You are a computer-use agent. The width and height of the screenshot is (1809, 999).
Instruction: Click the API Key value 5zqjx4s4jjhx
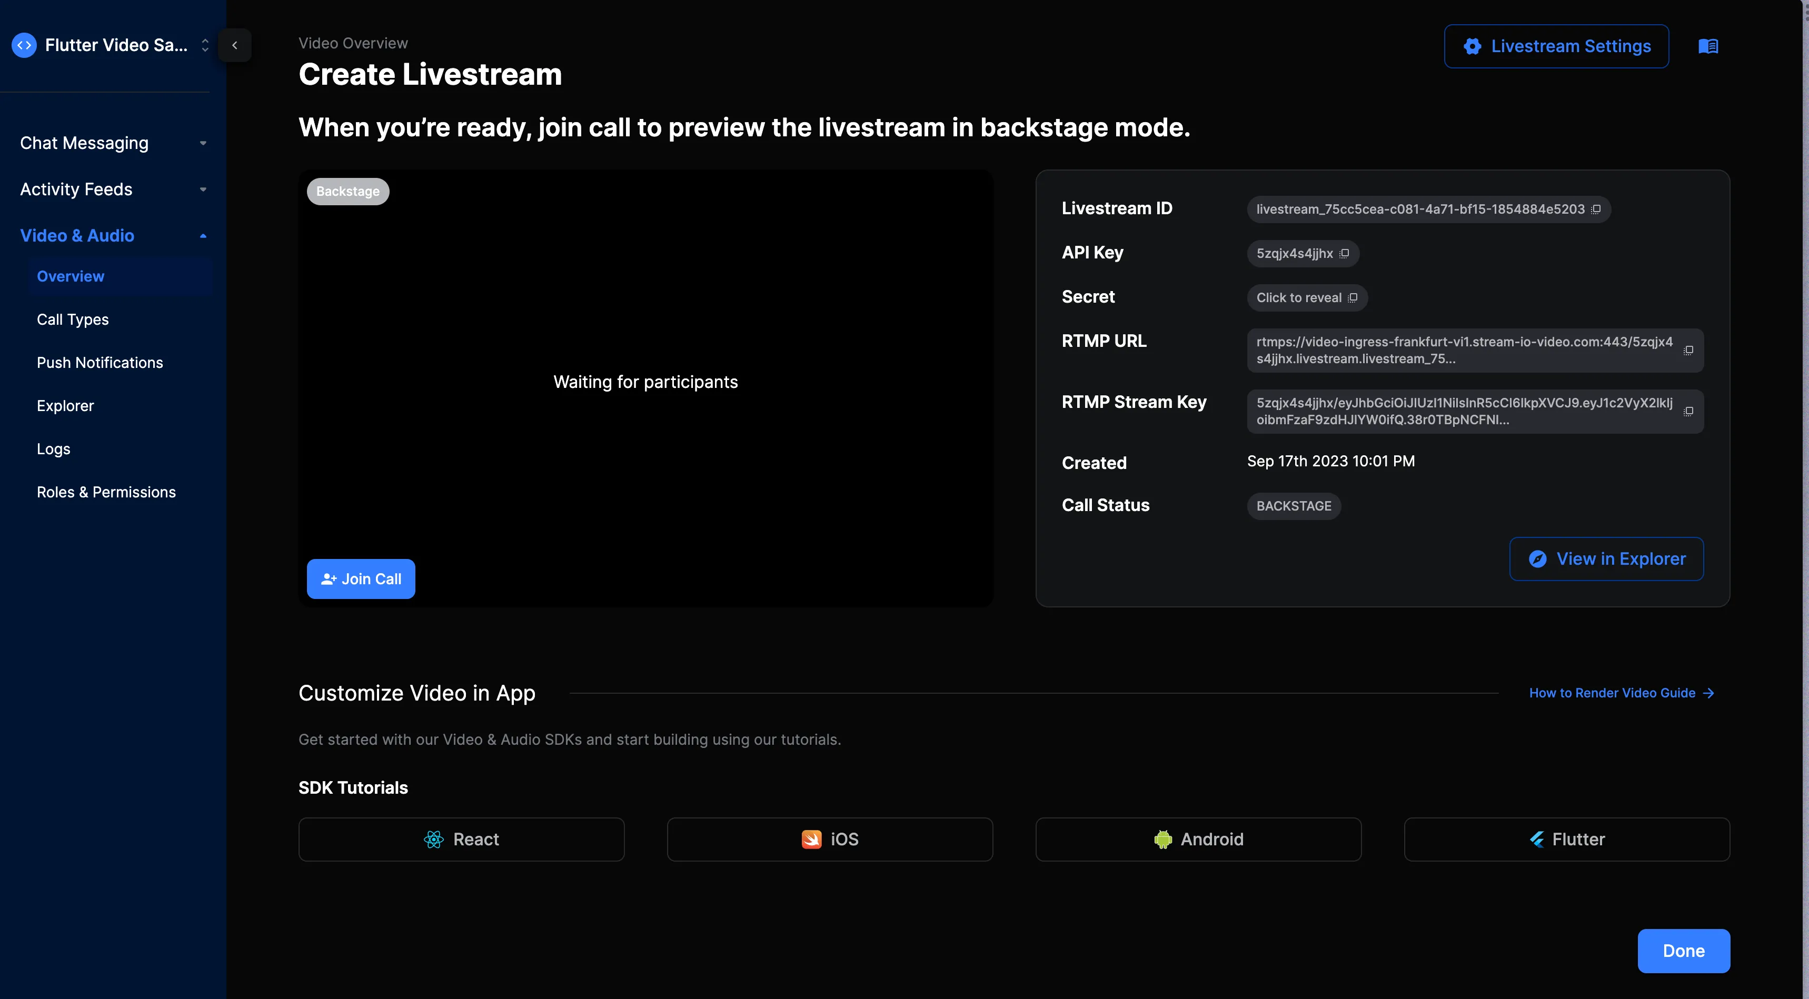click(1294, 254)
